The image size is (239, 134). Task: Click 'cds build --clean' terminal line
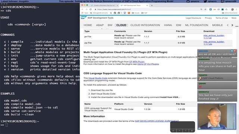coord(19,114)
